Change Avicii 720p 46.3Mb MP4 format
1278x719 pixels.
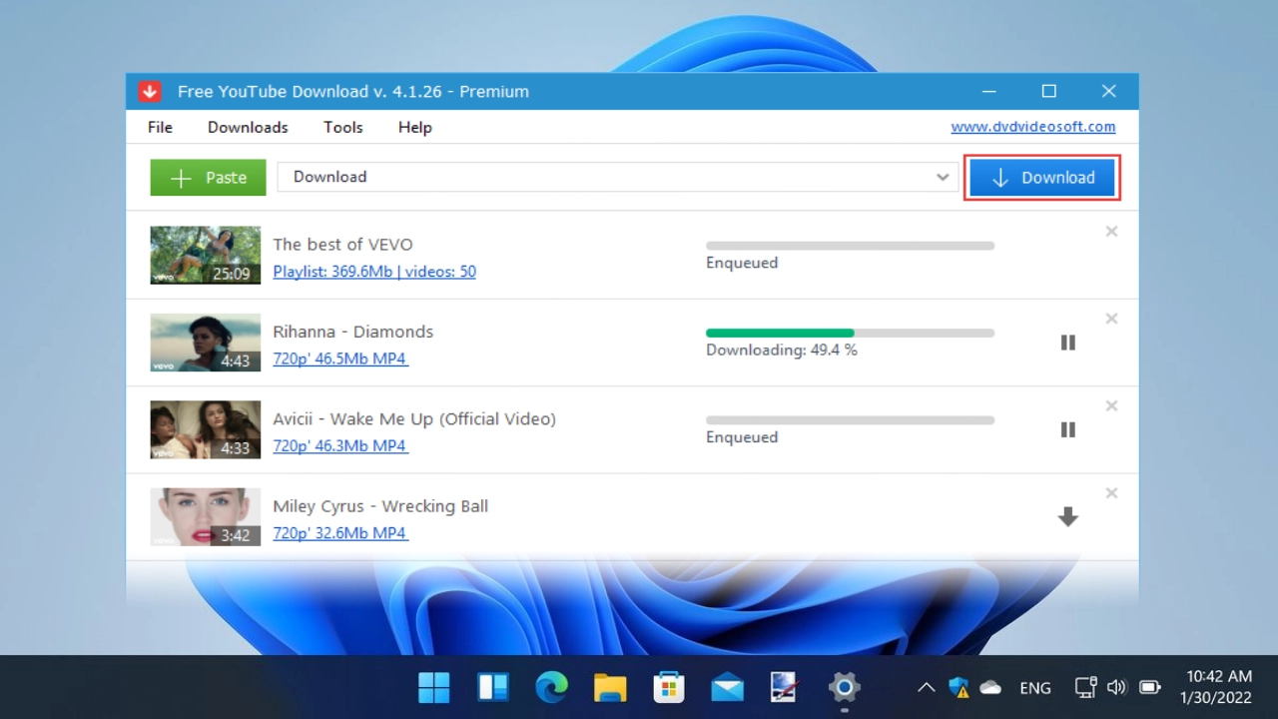click(x=340, y=445)
